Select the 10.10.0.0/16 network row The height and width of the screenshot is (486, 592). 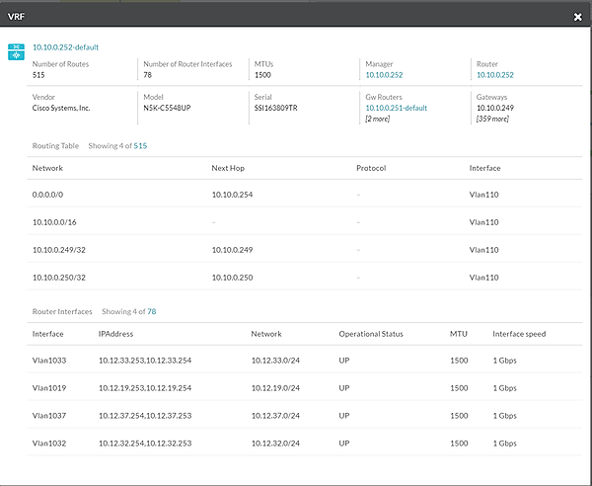[54, 222]
